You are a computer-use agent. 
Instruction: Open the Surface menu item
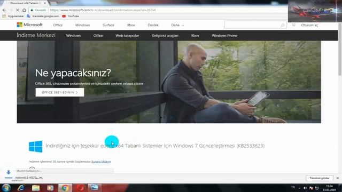coord(108,25)
